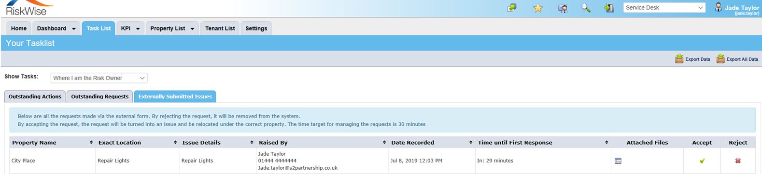The image size is (762, 174).
Task: Open the Tenant List tab
Action: [x=220, y=28]
